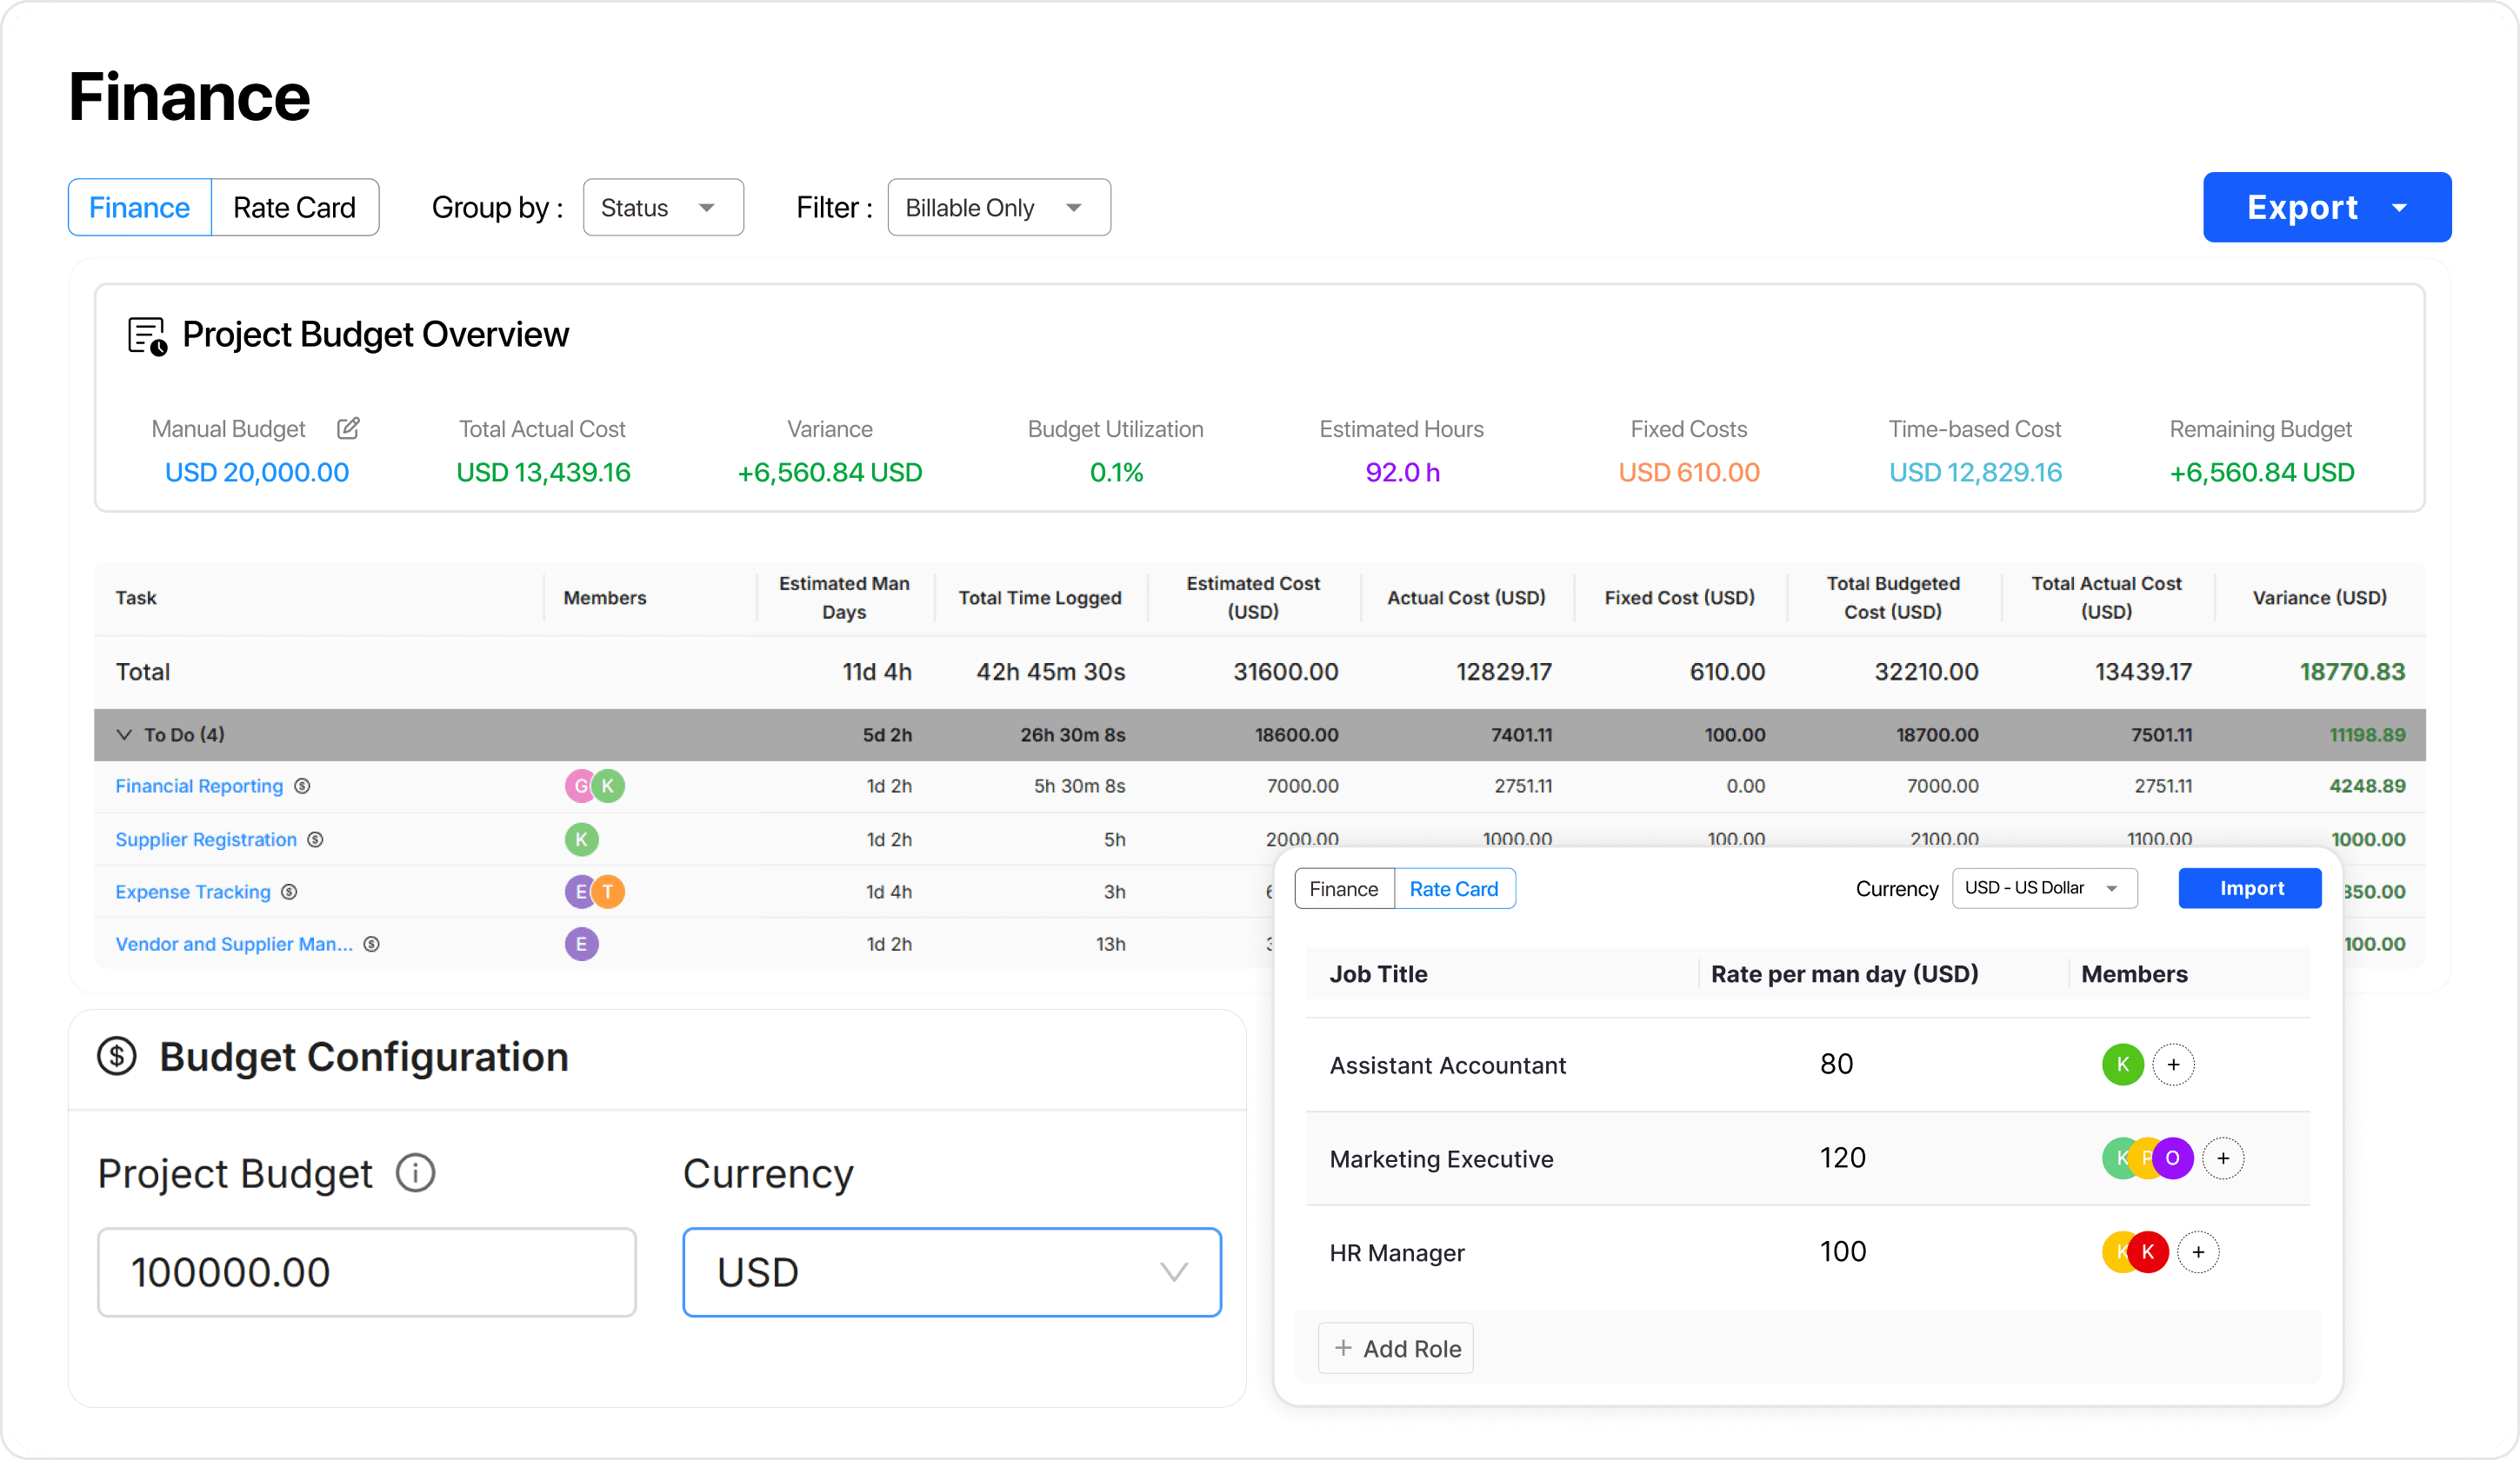
Task: Click the K member avatar on Supplier Registration
Action: point(581,839)
